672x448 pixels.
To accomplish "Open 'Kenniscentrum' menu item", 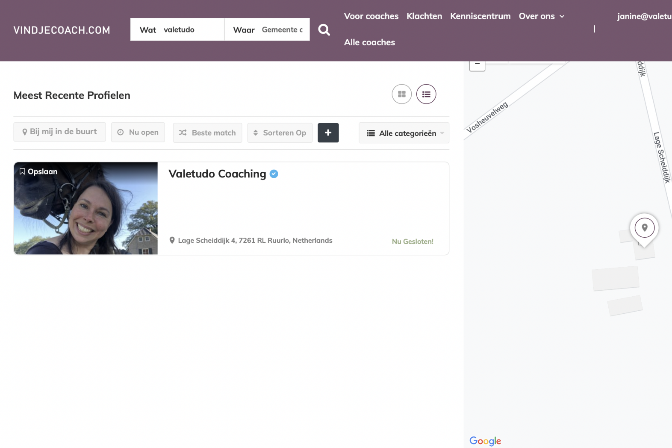I will coord(480,16).
